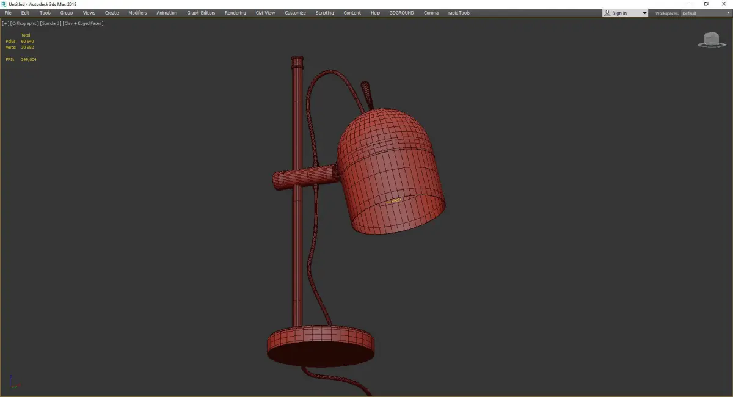
Task: Open the Civil View menu
Action: coord(265,13)
